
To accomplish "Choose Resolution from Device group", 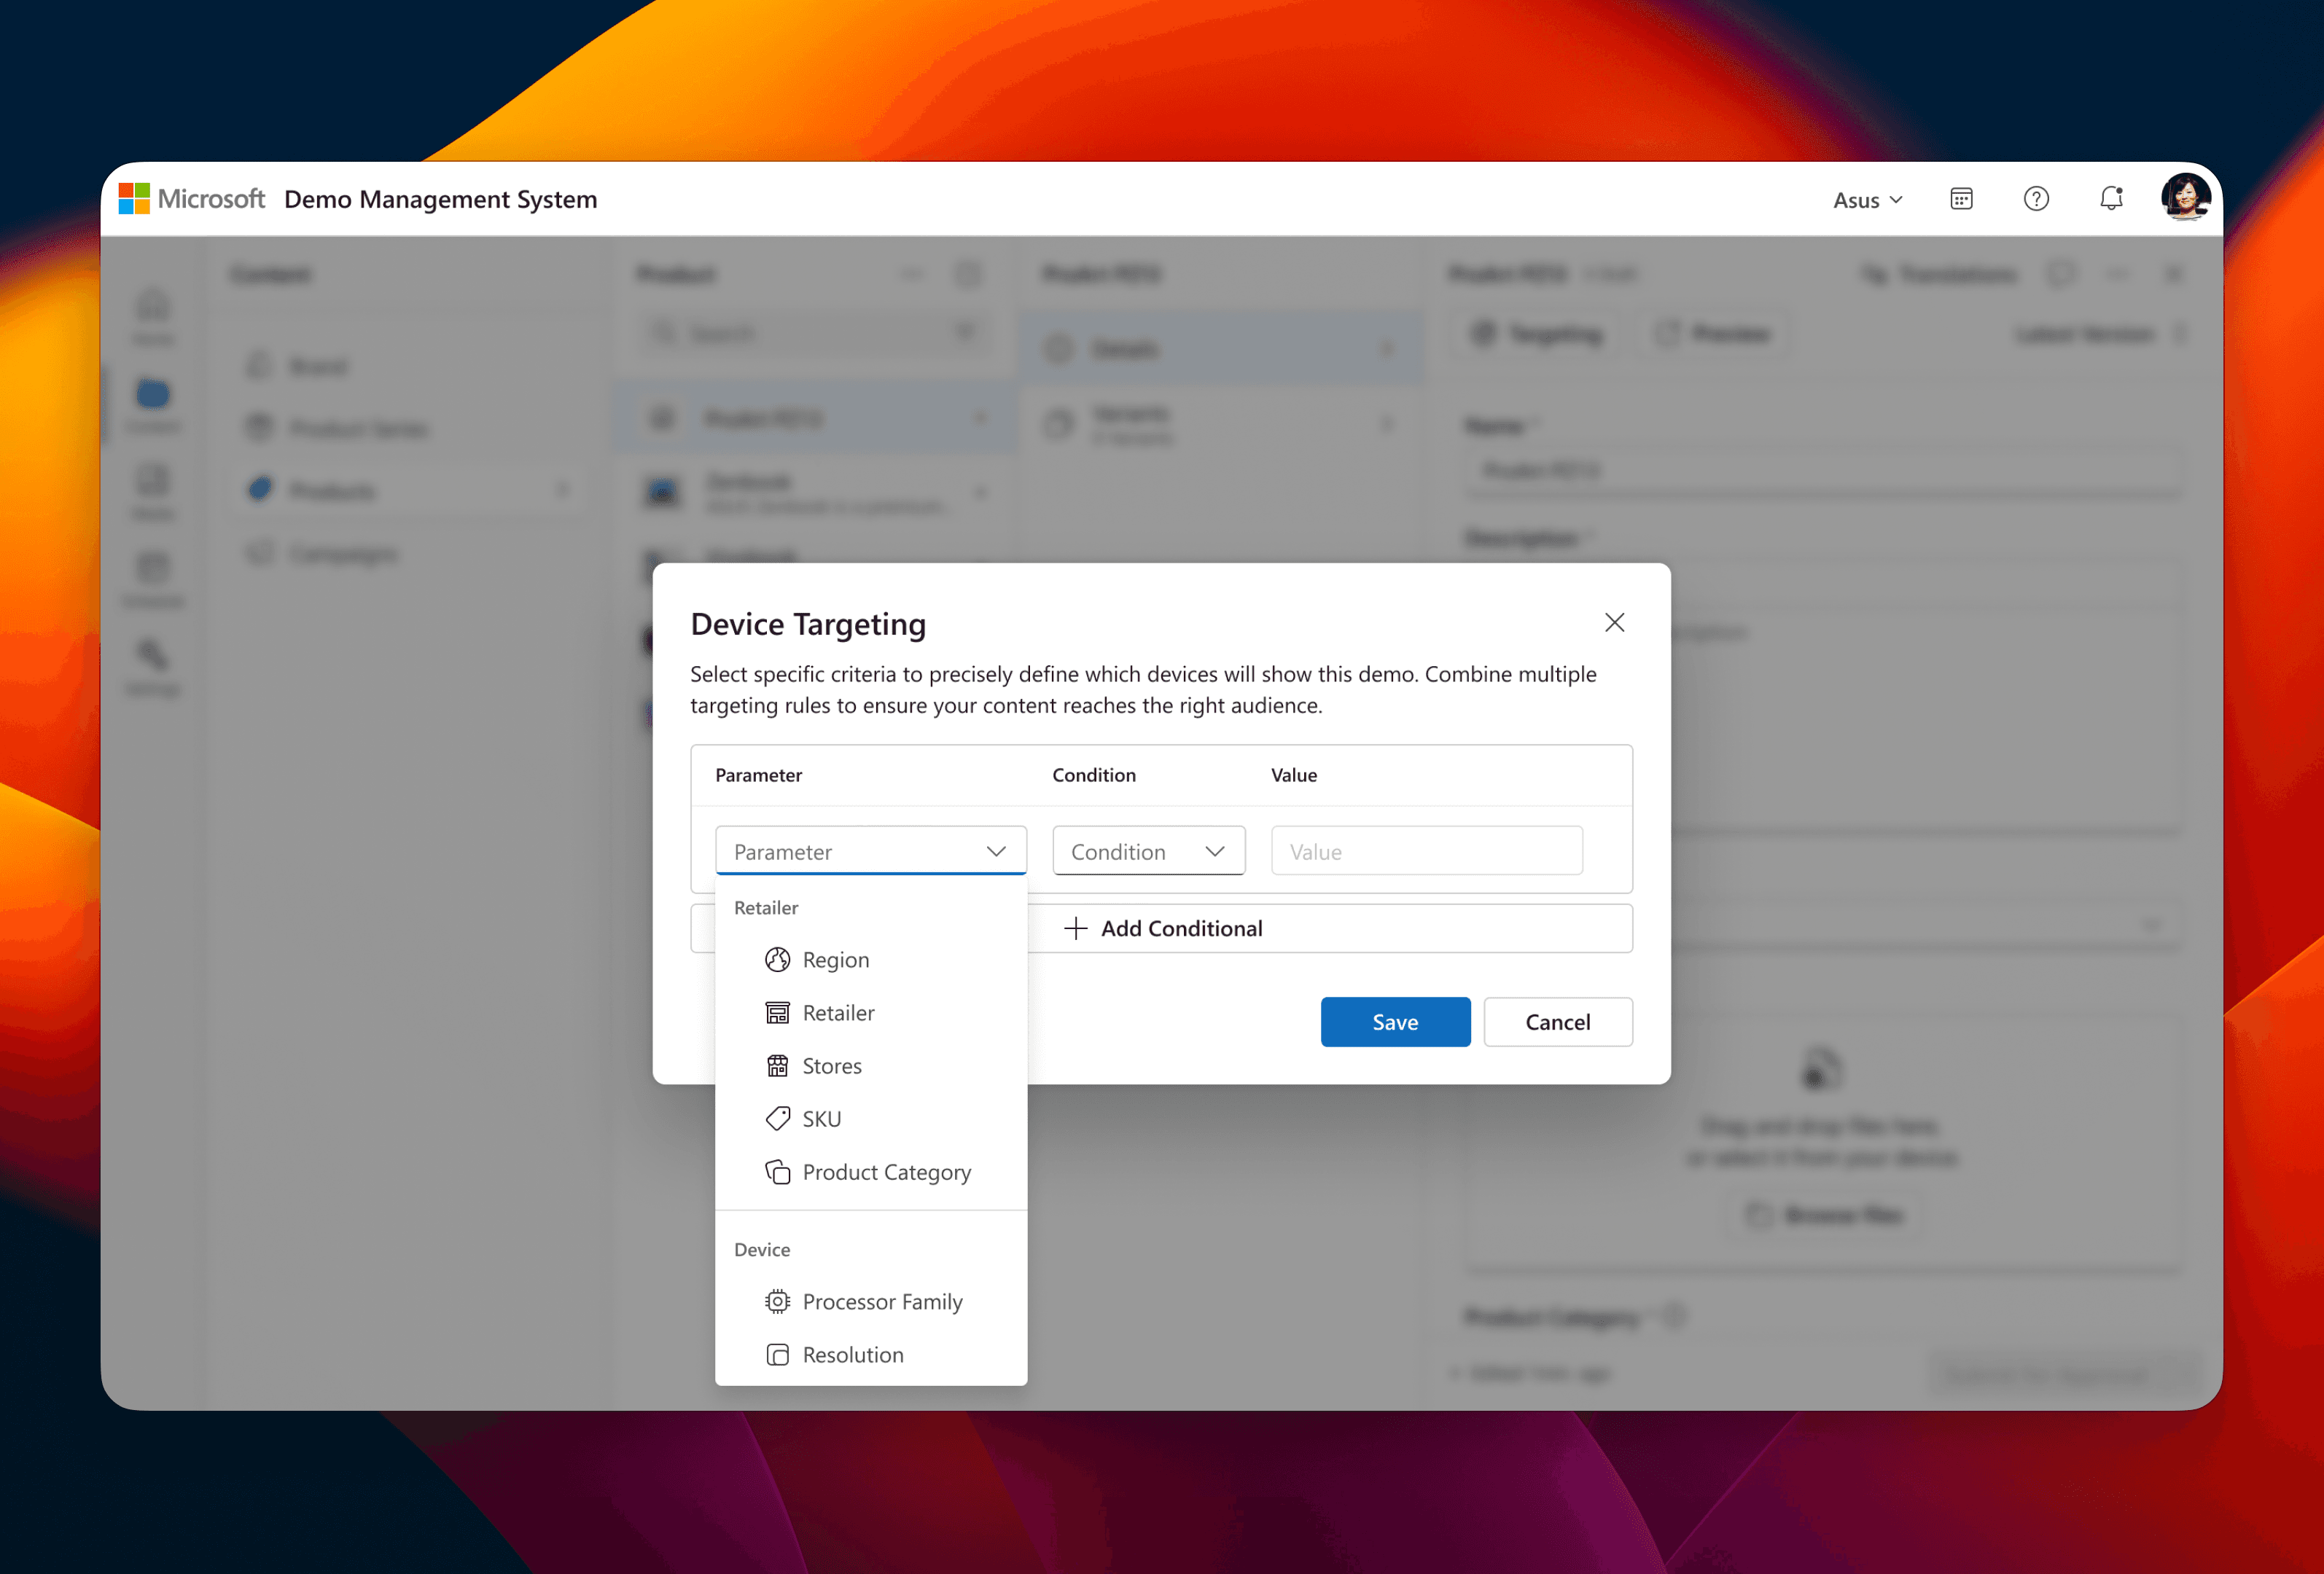I will pyautogui.click(x=852, y=1354).
